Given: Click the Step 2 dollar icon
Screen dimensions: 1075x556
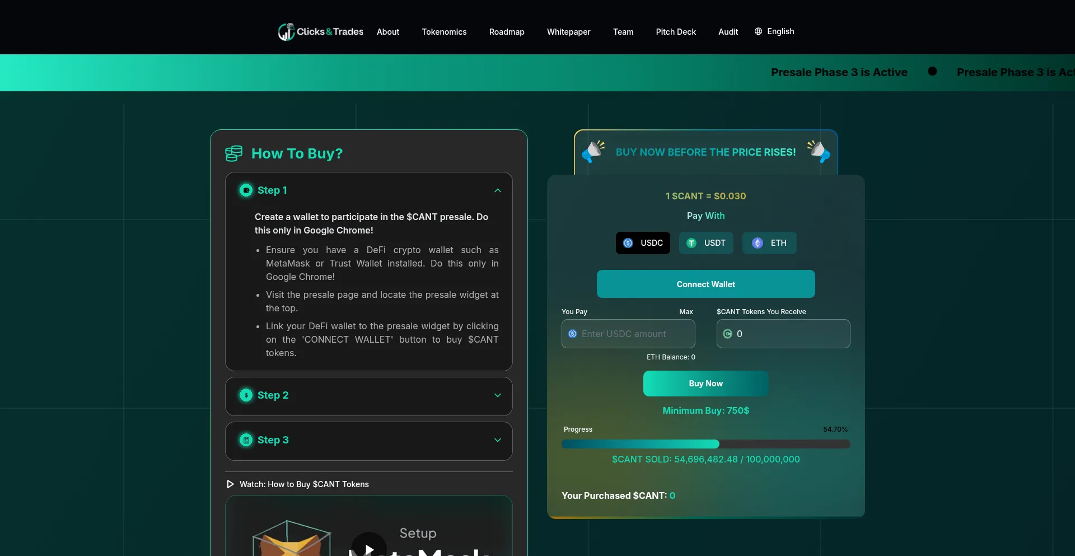Looking at the screenshot, I should click(246, 395).
